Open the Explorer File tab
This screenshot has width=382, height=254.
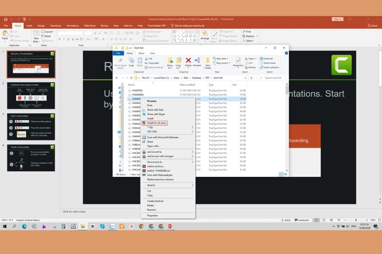[x=118, y=53]
